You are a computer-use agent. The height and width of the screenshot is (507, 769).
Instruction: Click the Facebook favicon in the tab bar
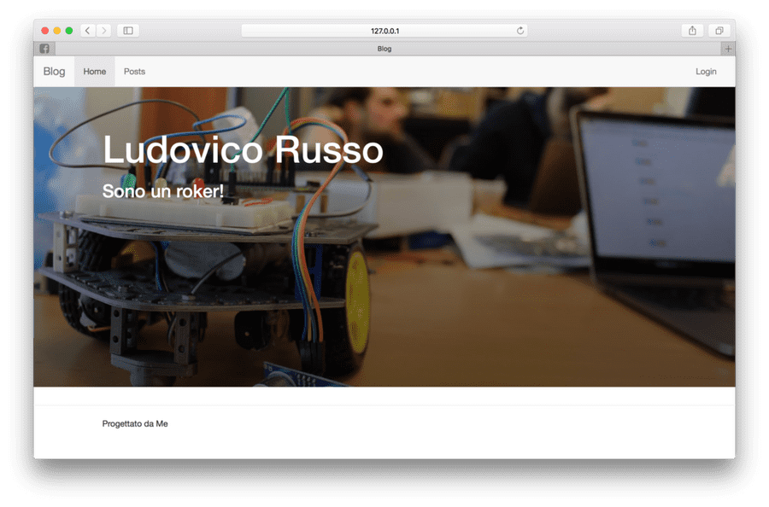pos(44,49)
